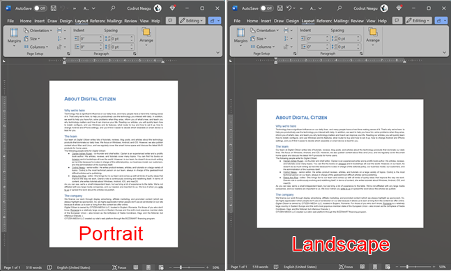Open Search magnifier in left window title bar
This screenshot has height=271, width=451.
pyautogui.click(x=113, y=8)
